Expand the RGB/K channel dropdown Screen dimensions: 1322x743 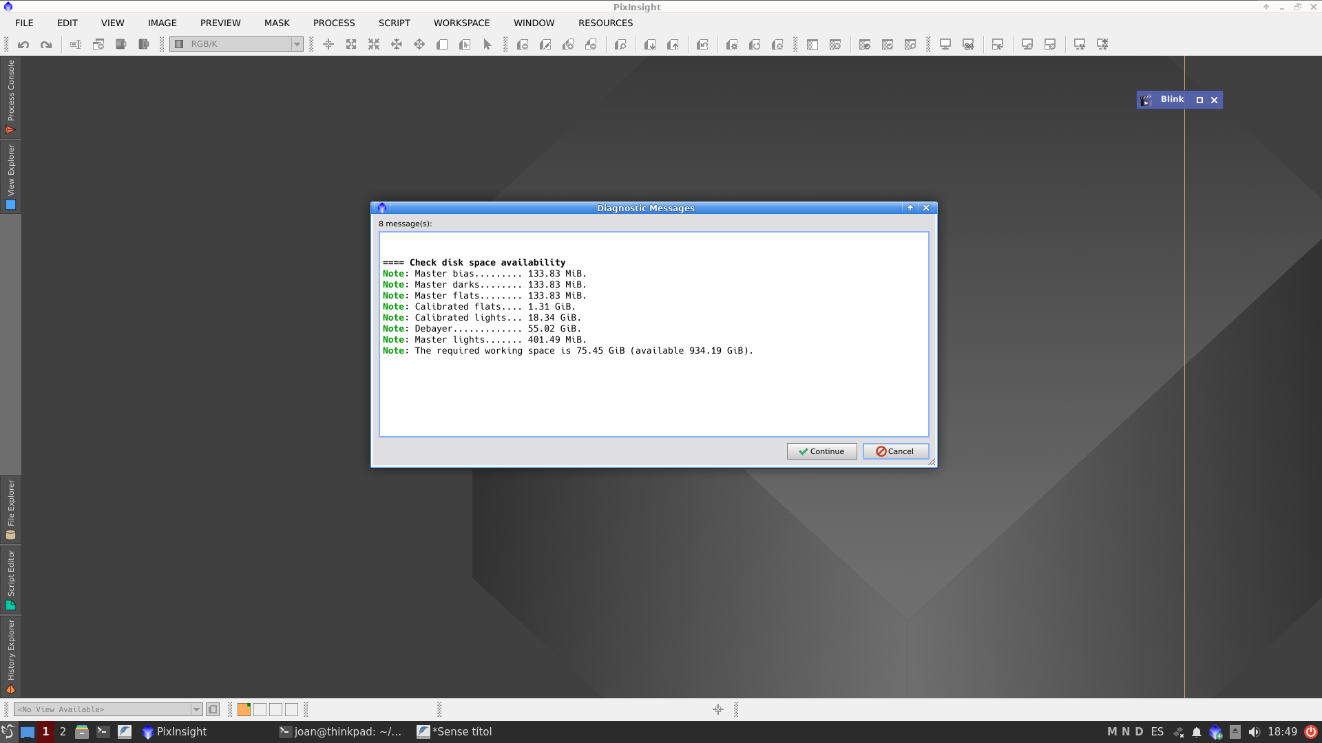pyautogui.click(x=297, y=44)
